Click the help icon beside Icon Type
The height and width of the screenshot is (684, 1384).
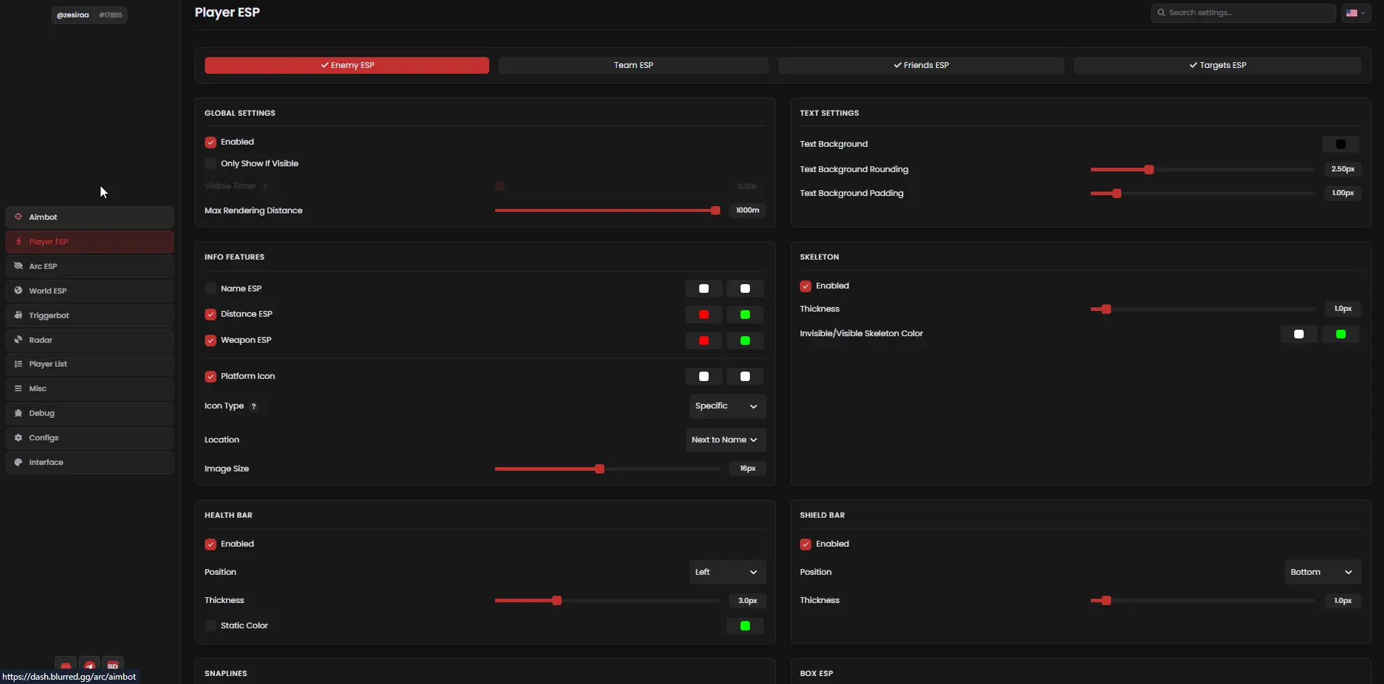253,406
